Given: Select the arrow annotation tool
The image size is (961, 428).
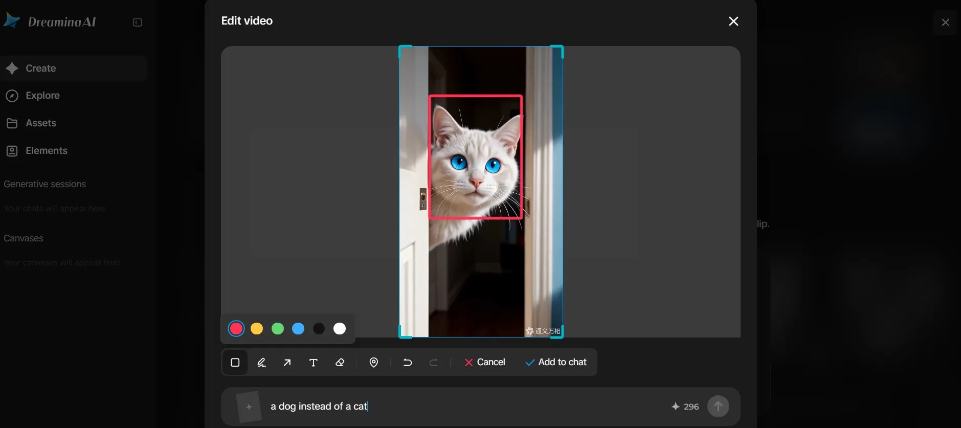Looking at the screenshot, I should [x=287, y=363].
